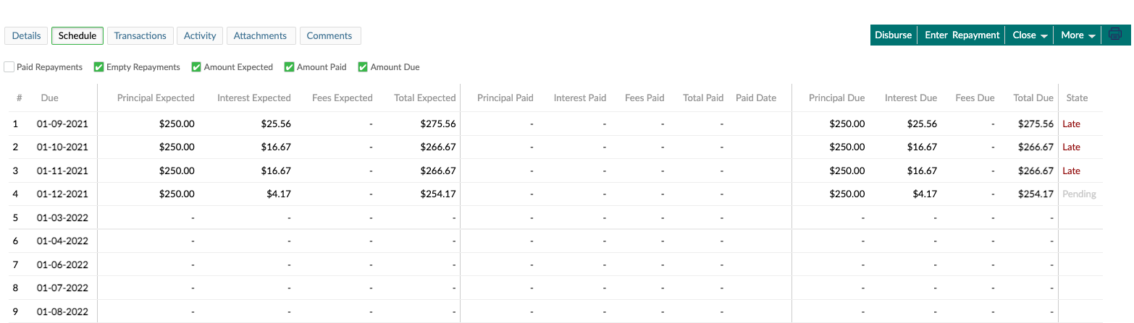Click the Principal Due column header
Screen dimensions: 1134x323
click(x=837, y=98)
